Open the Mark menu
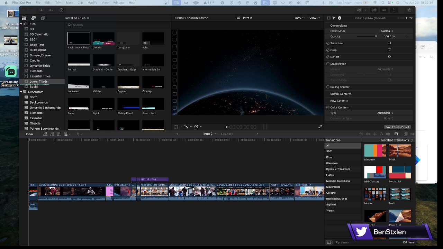 pyautogui.click(x=69, y=2)
